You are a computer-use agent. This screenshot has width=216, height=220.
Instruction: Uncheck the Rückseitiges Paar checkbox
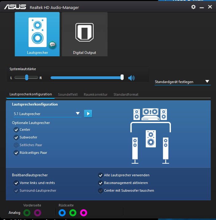16,153
